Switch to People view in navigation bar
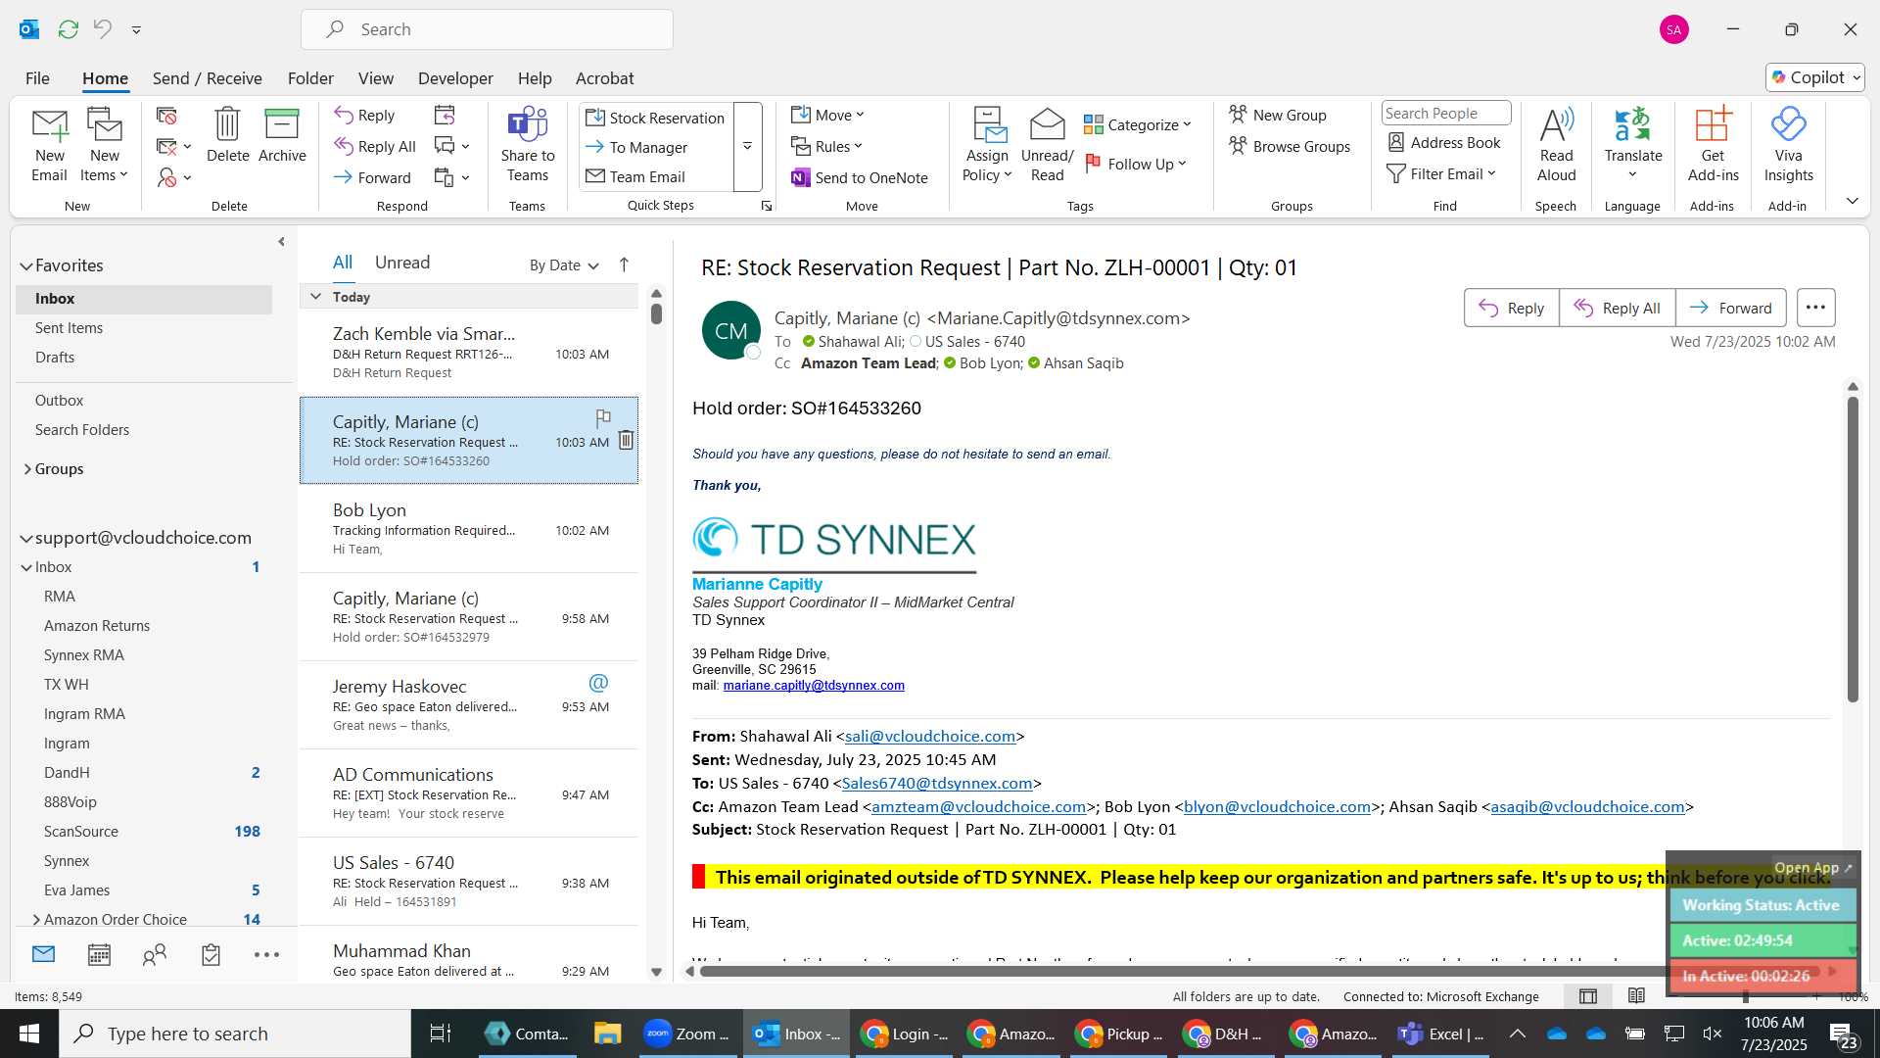Image resolution: width=1880 pixels, height=1058 pixels. pos(155,954)
